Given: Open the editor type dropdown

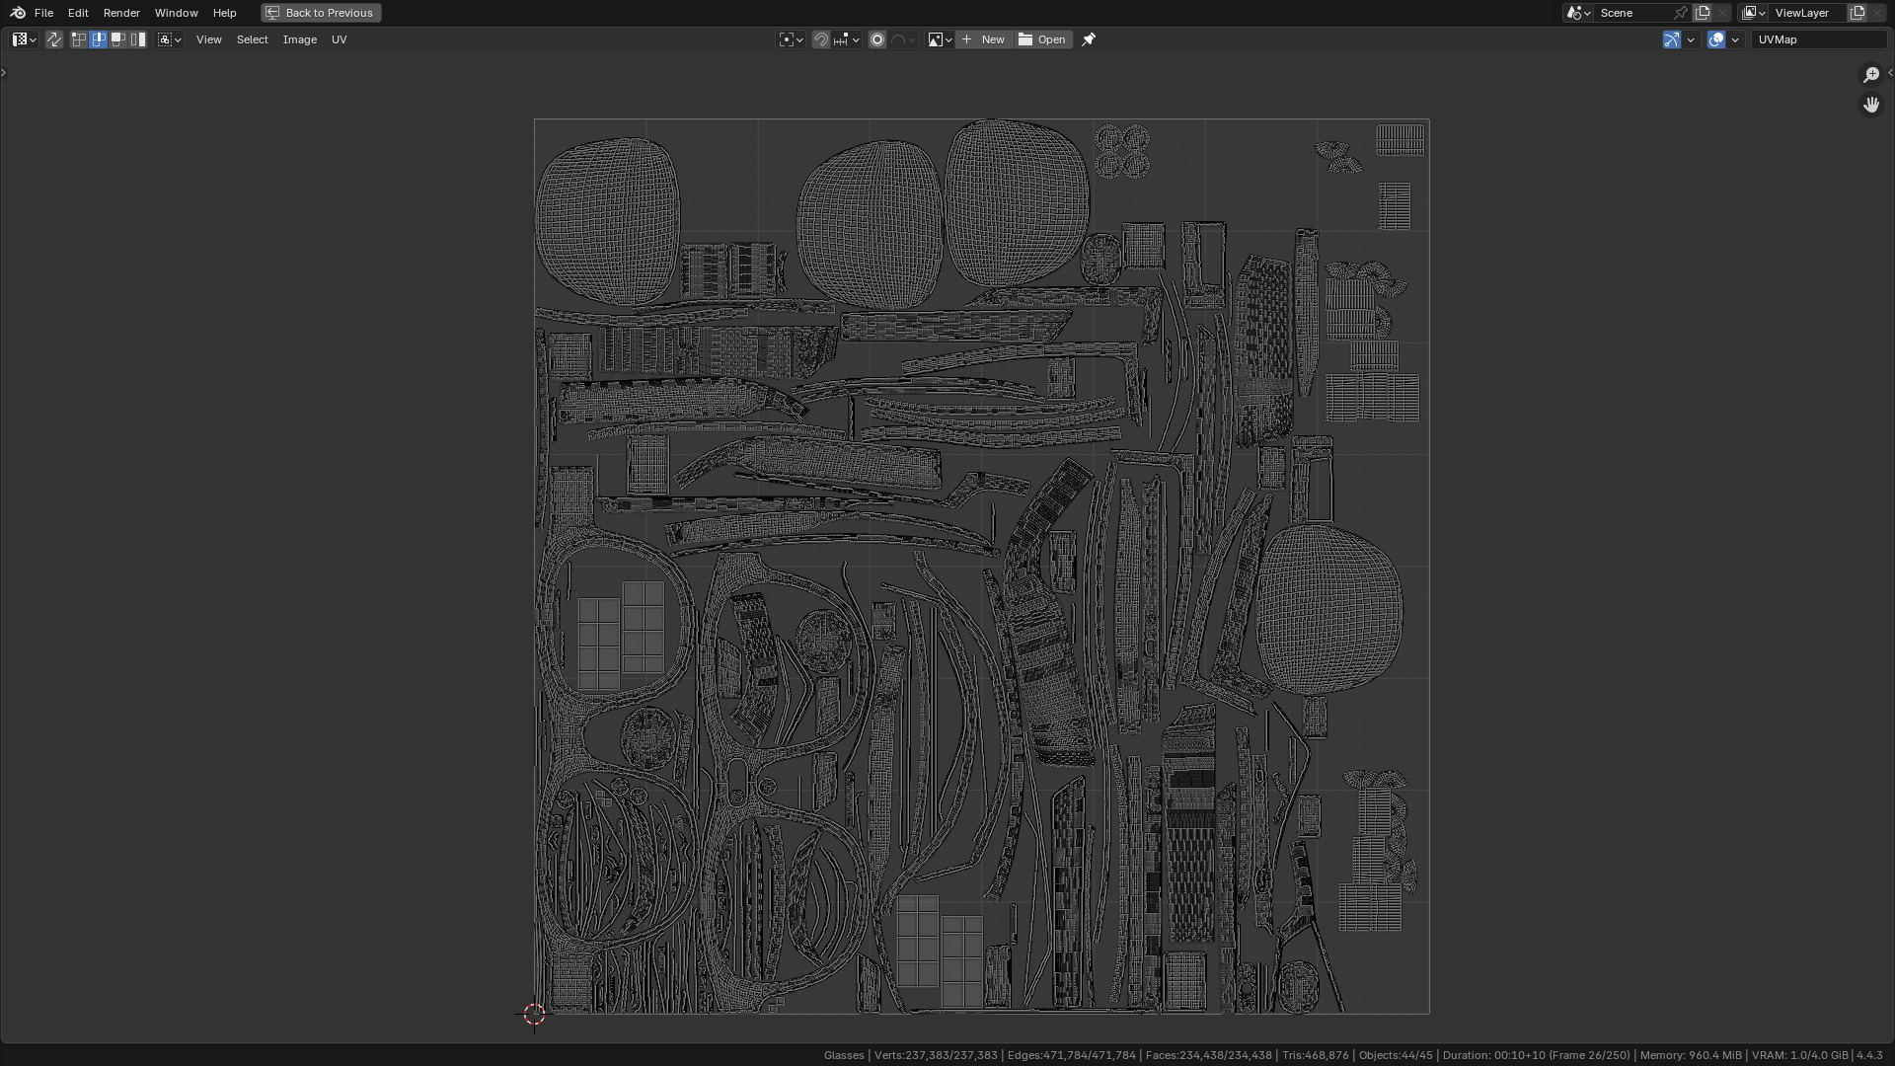Looking at the screenshot, I should point(25,39).
